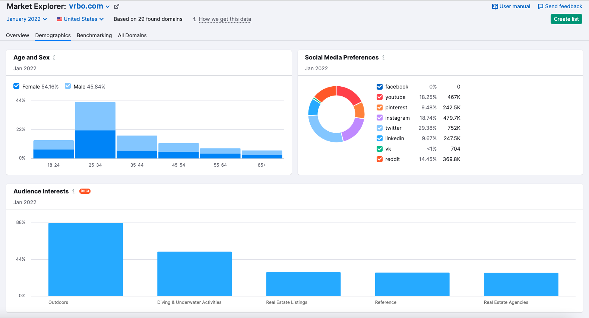Toggle the vk checkbox

pos(380,149)
